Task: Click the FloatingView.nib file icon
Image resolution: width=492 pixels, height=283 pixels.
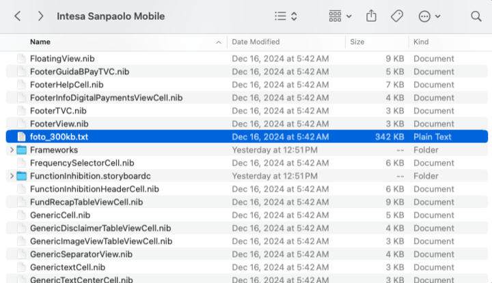Action: 21,59
